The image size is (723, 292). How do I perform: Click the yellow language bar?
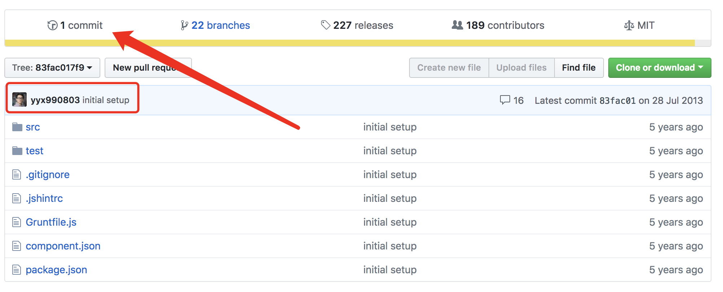349,43
